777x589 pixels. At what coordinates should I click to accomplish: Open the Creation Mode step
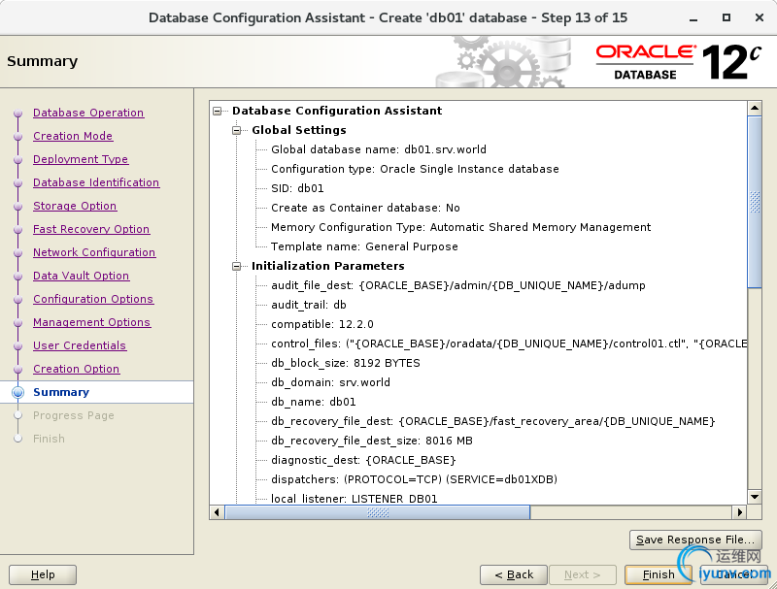point(73,136)
